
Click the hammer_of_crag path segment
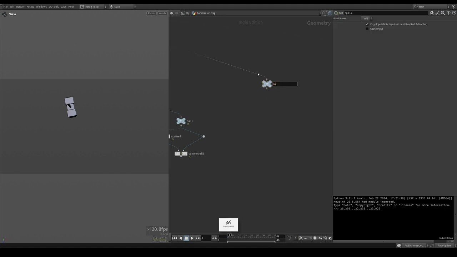click(x=204, y=13)
